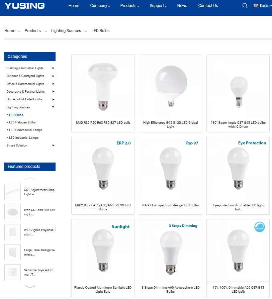
Task: Click the IP65 ceiling light thumbnail
Action: (x=12, y=212)
